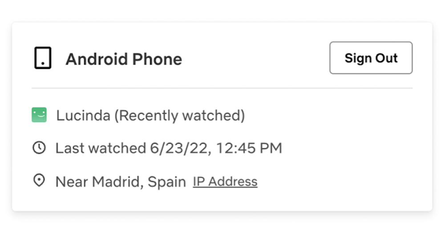Click the Near Madrid, Spain location text
The height and width of the screenshot is (234, 445).
121,182
